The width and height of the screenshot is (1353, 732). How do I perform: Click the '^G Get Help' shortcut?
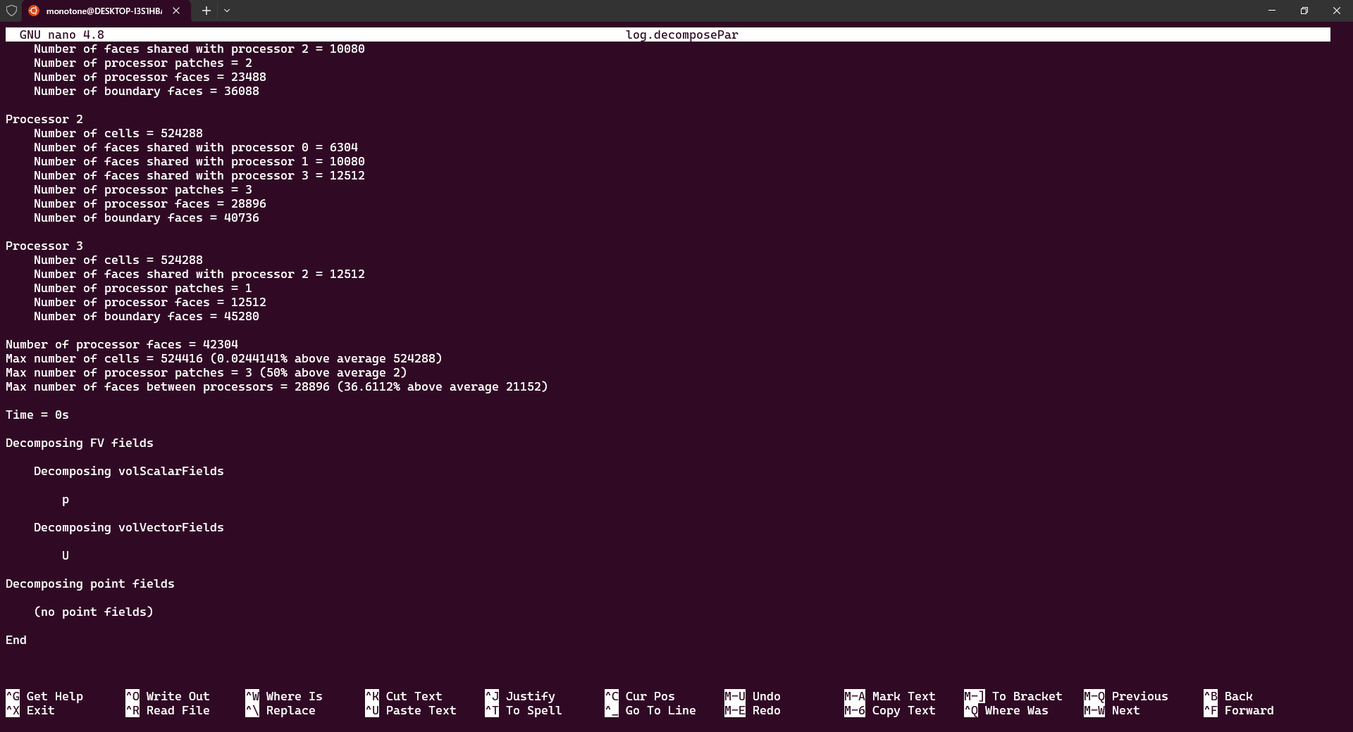[44, 696]
